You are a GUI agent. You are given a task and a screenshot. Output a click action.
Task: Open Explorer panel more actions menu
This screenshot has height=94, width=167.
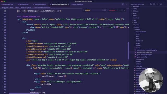pos(164,4)
